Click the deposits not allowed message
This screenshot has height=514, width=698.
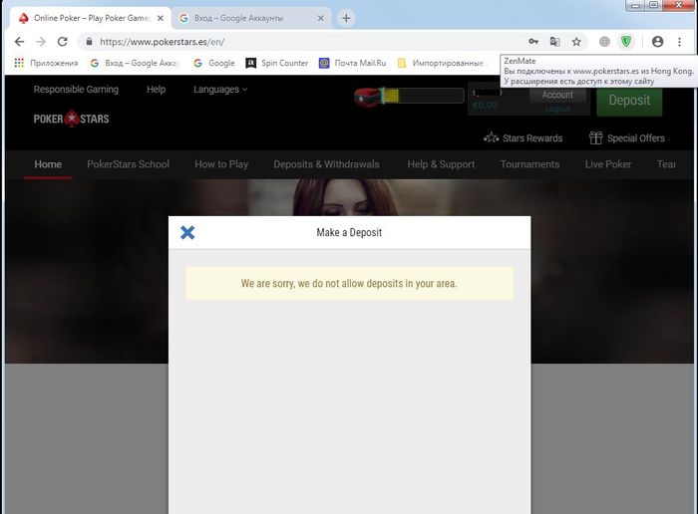point(349,284)
